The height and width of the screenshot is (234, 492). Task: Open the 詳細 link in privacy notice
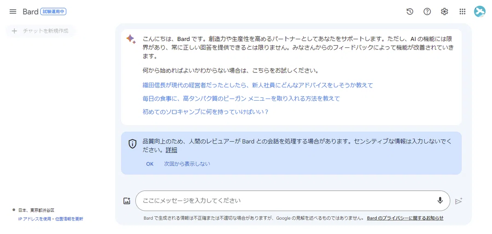171,150
